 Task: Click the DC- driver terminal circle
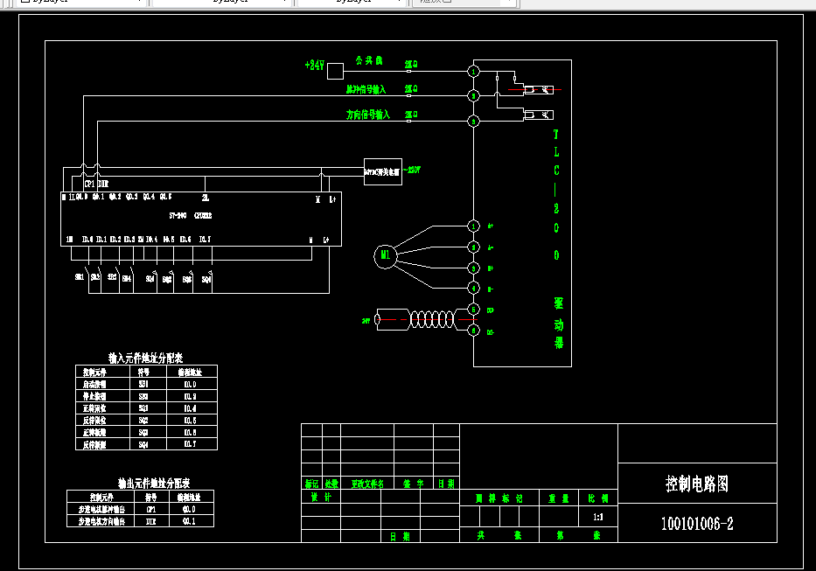[473, 331]
